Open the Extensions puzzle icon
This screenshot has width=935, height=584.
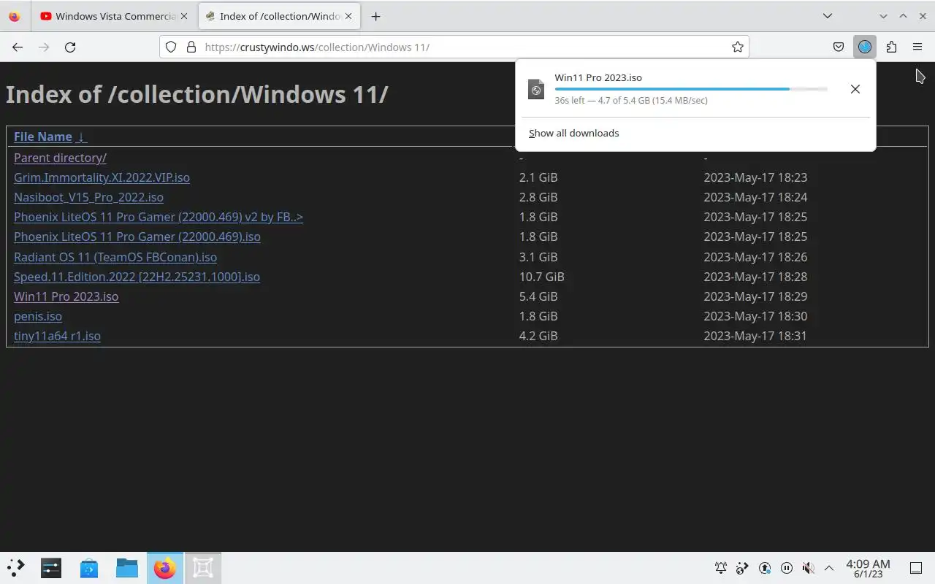click(891, 47)
